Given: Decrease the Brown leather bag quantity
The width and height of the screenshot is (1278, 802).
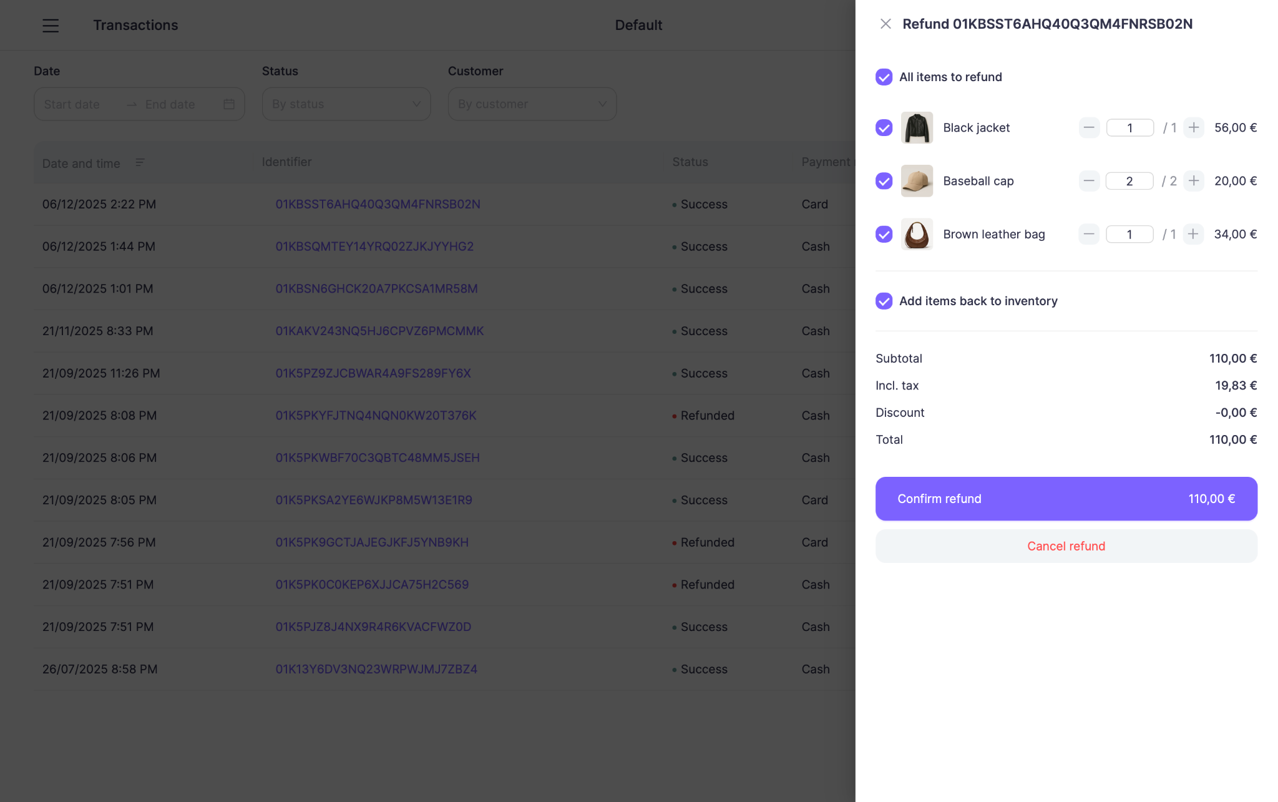Looking at the screenshot, I should [1089, 234].
